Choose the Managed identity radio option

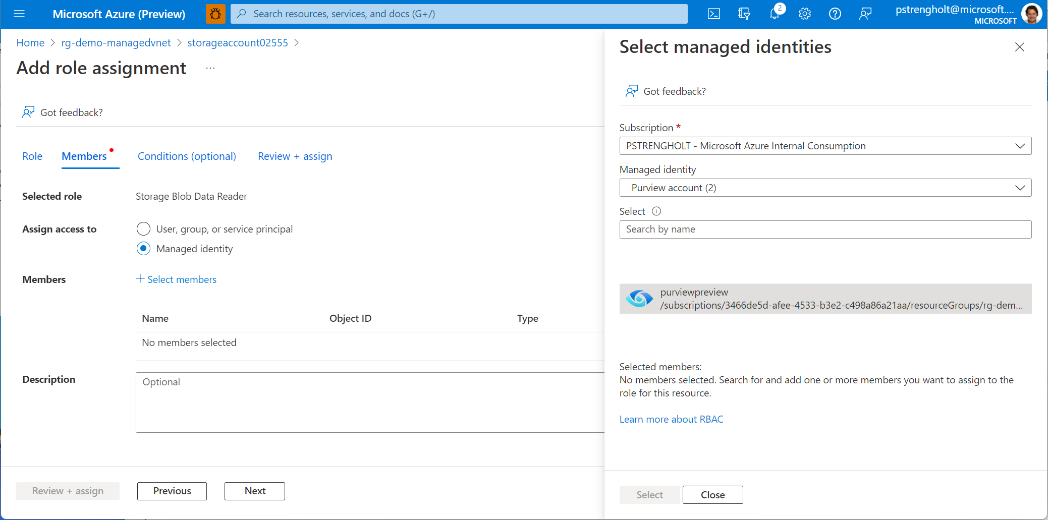click(144, 249)
